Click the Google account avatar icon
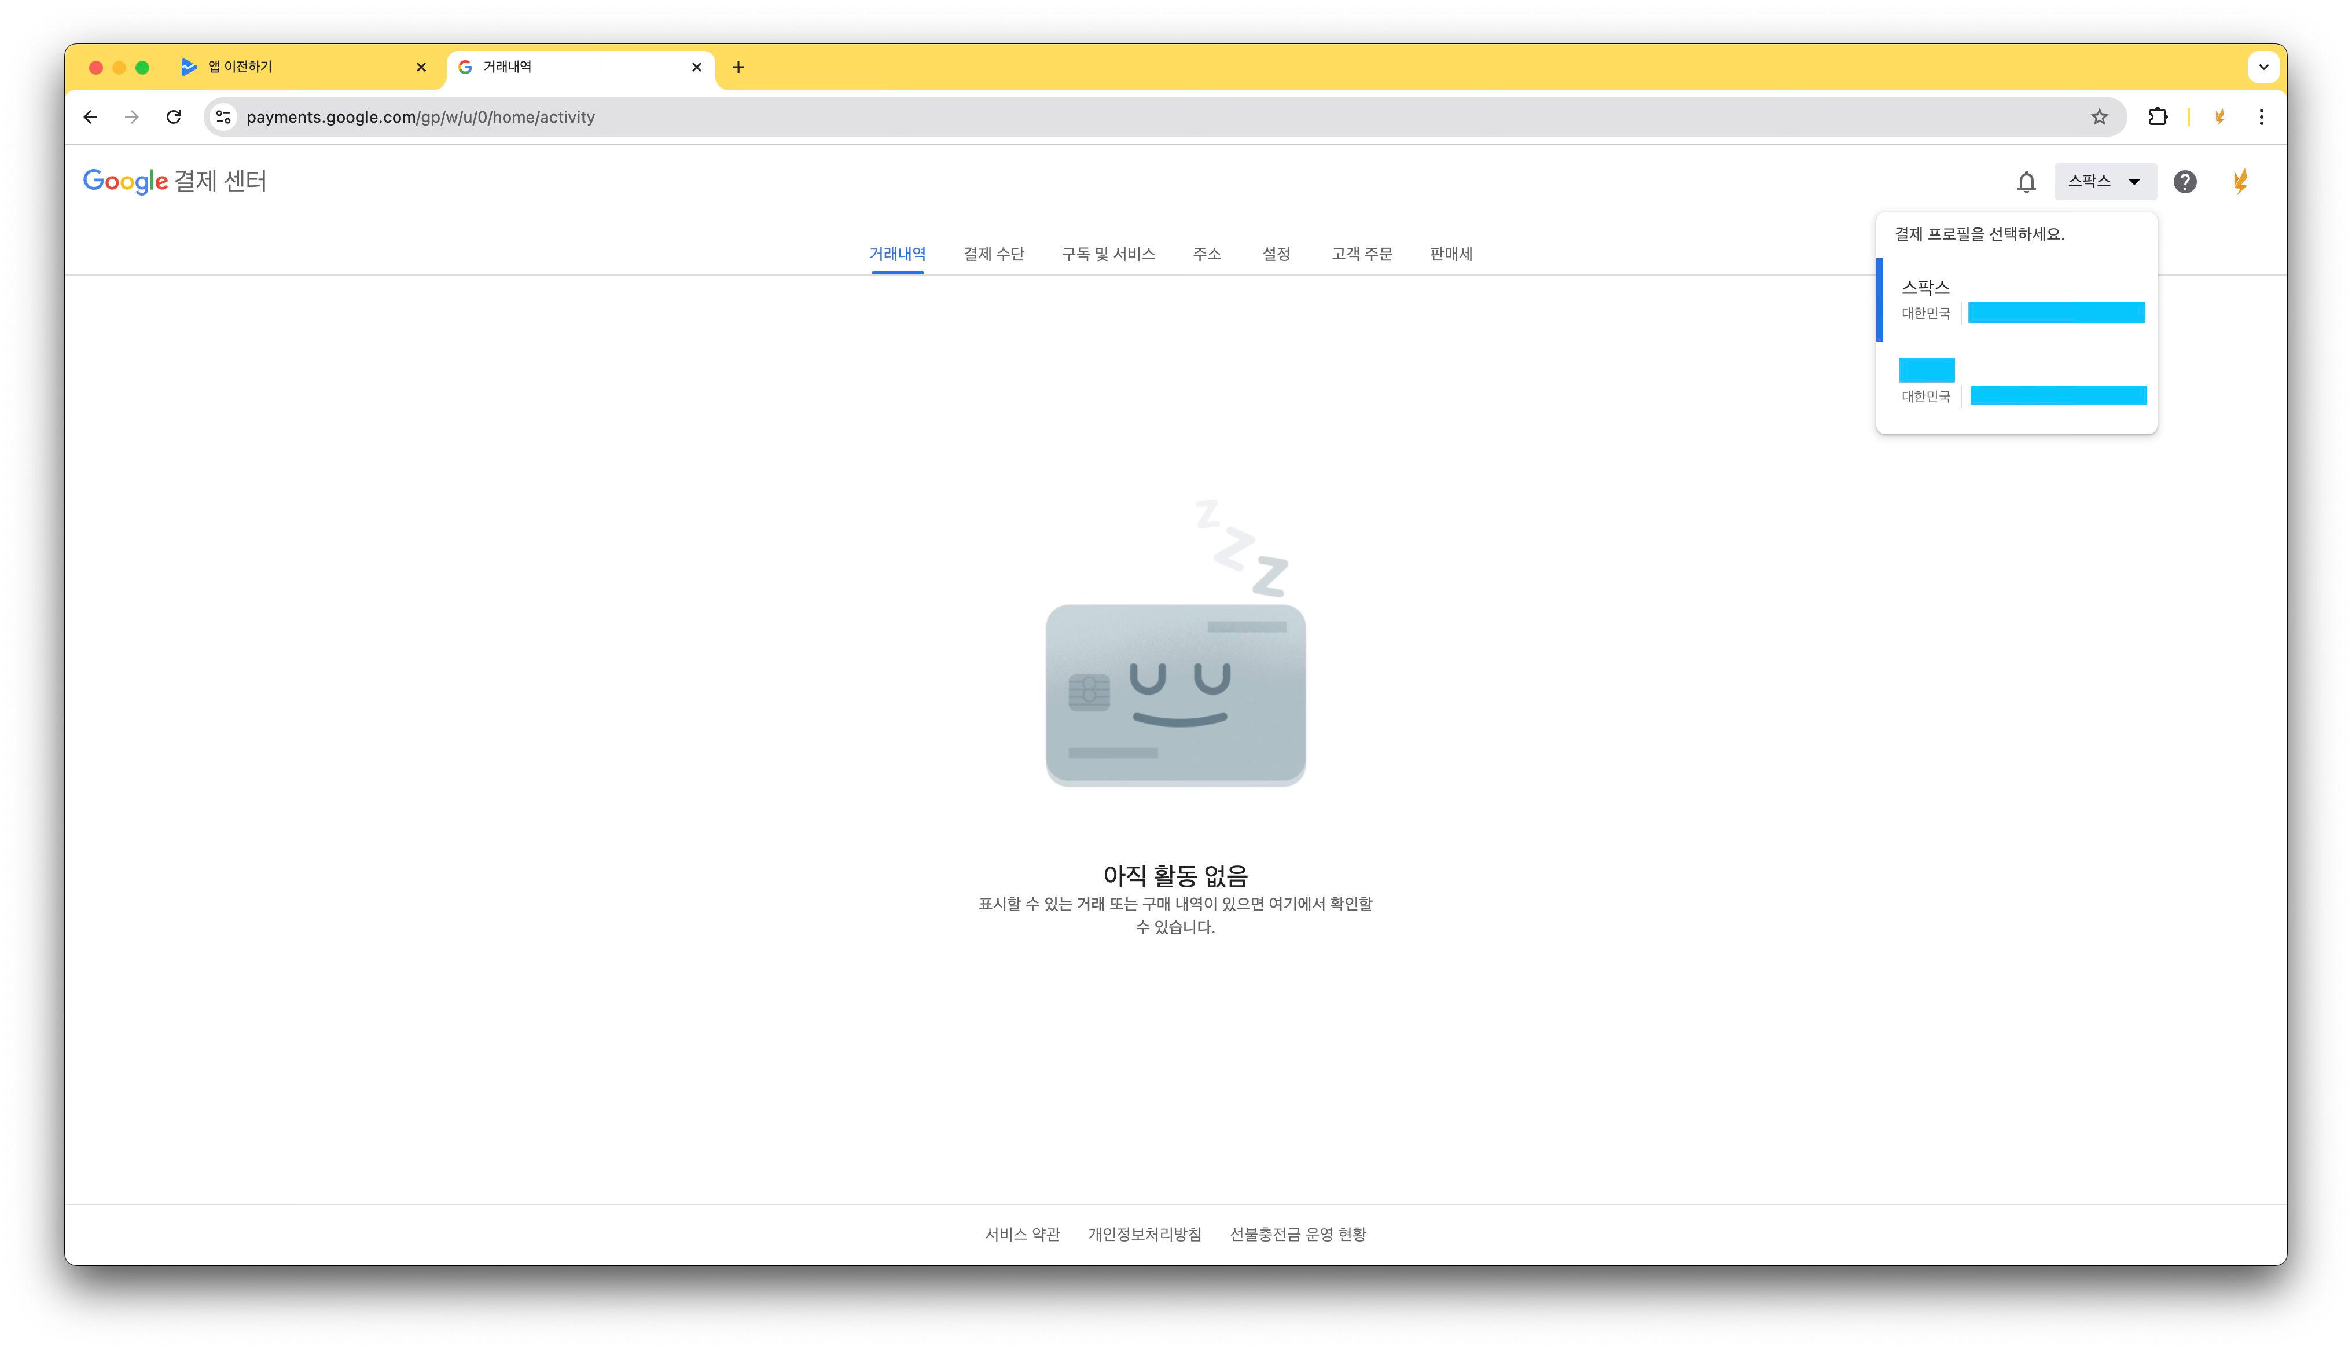The height and width of the screenshot is (1351, 2352). point(2240,182)
